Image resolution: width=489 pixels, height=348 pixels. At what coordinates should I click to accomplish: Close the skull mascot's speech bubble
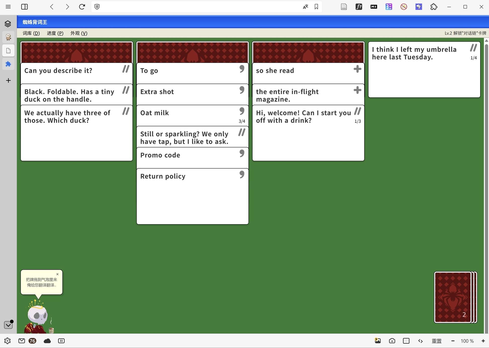pyautogui.click(x=57, y=274)
